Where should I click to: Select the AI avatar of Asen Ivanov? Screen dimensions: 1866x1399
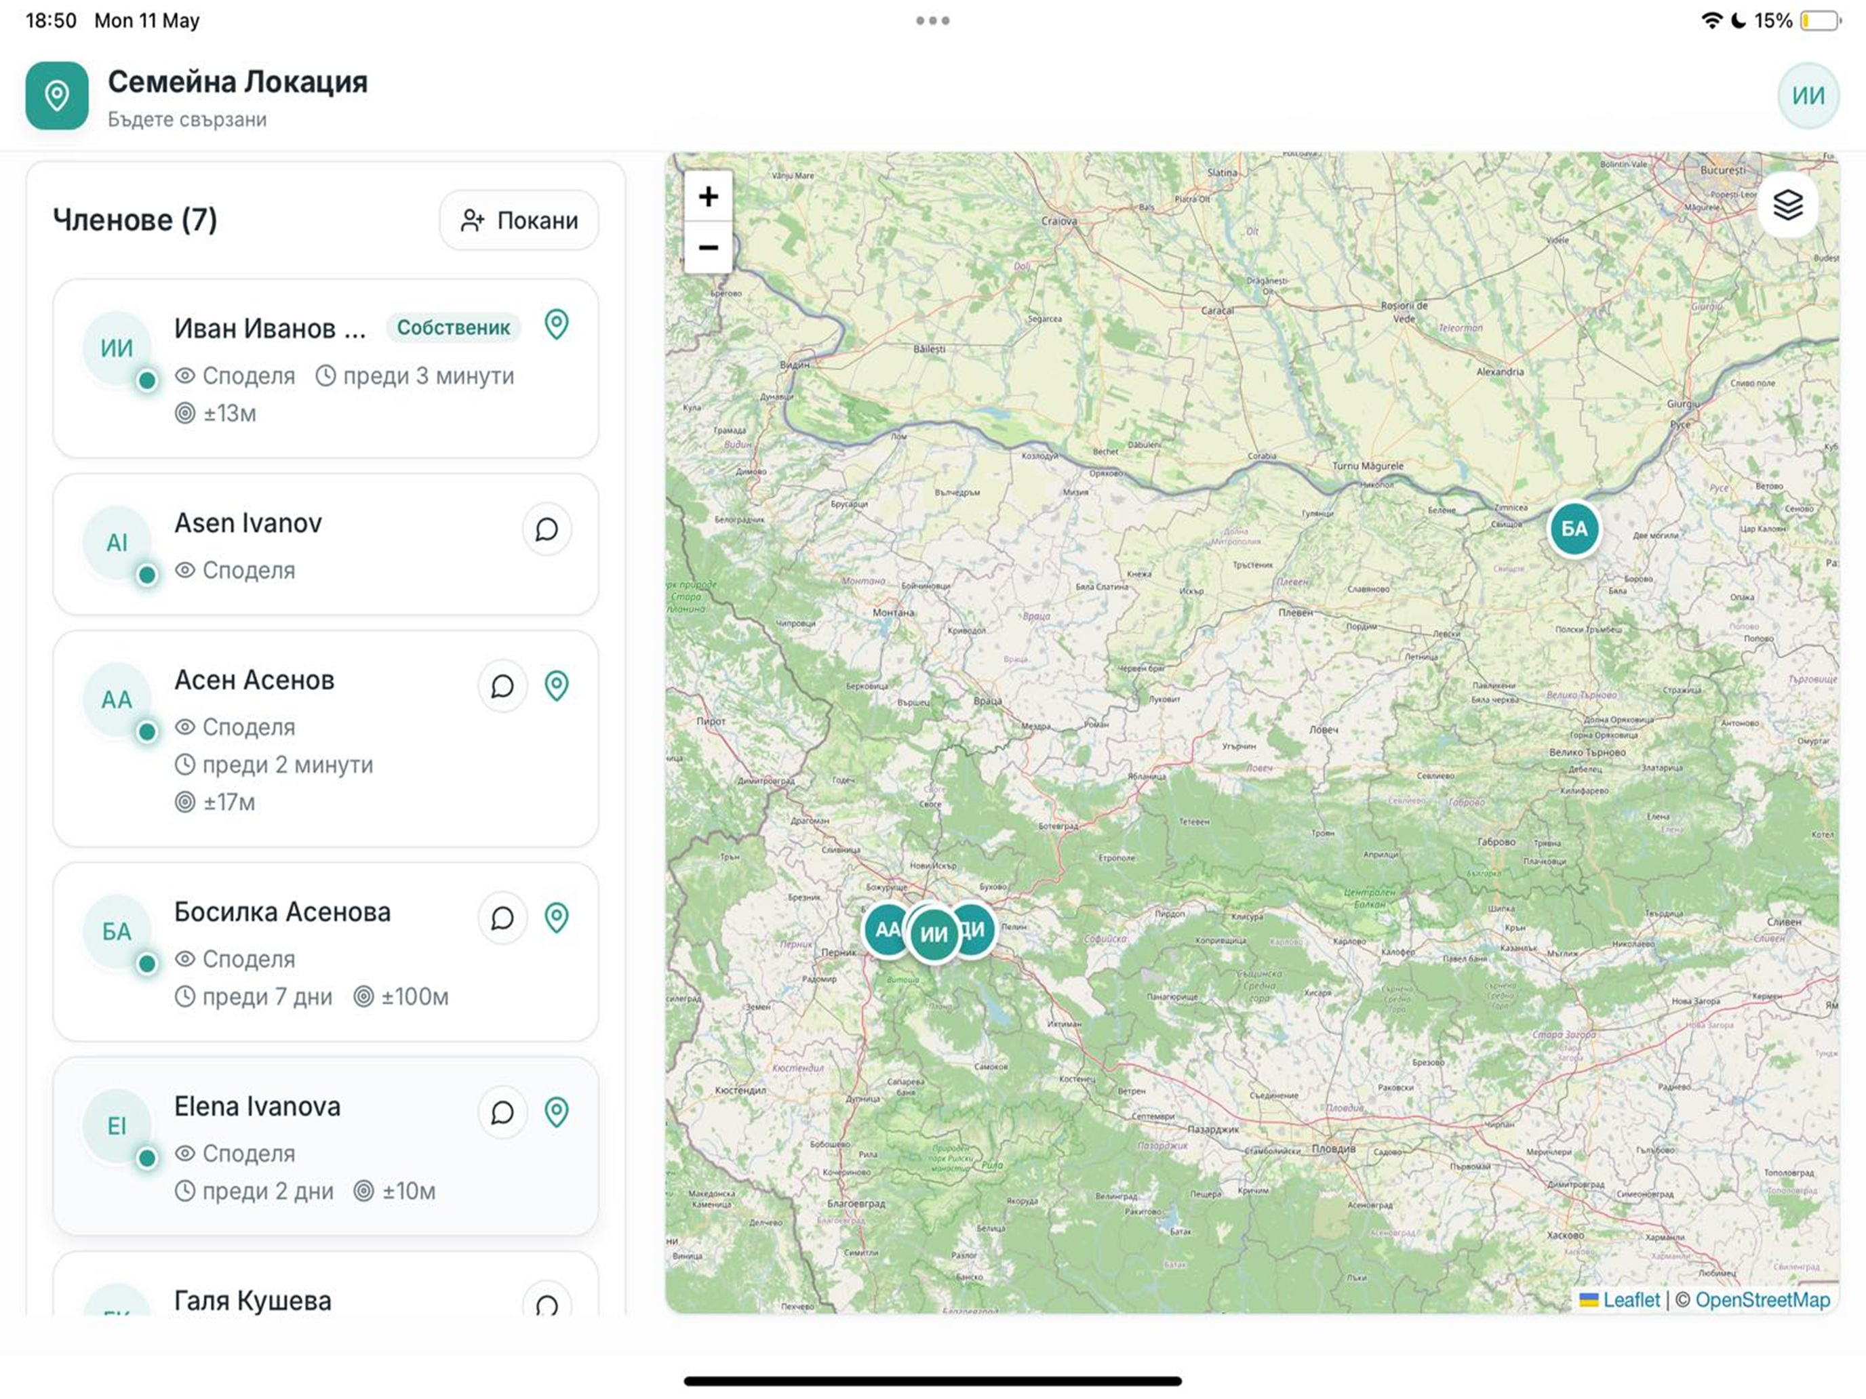pos(117,542)
